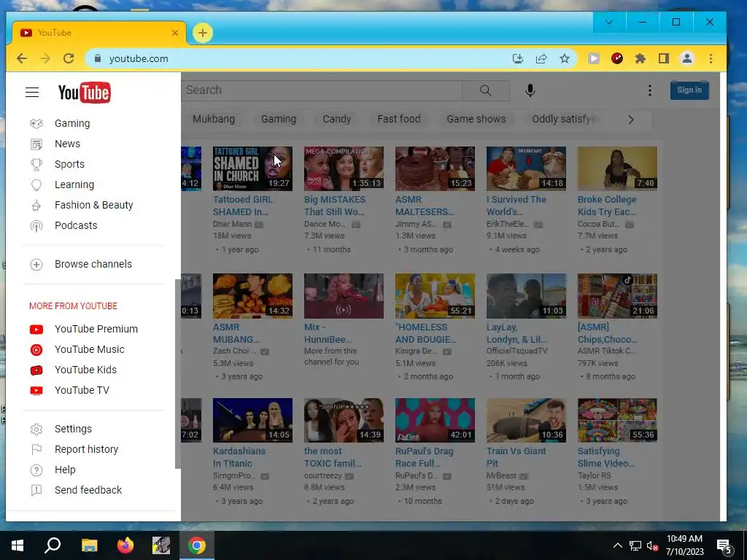Viewport: 747px width, 560px height.
Task: Go back with browser back arrow
Action: coord(21,58)
